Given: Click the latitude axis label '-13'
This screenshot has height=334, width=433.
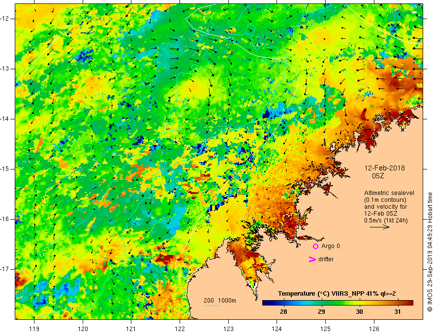Looking at the screenshot, I should point(5,69).
